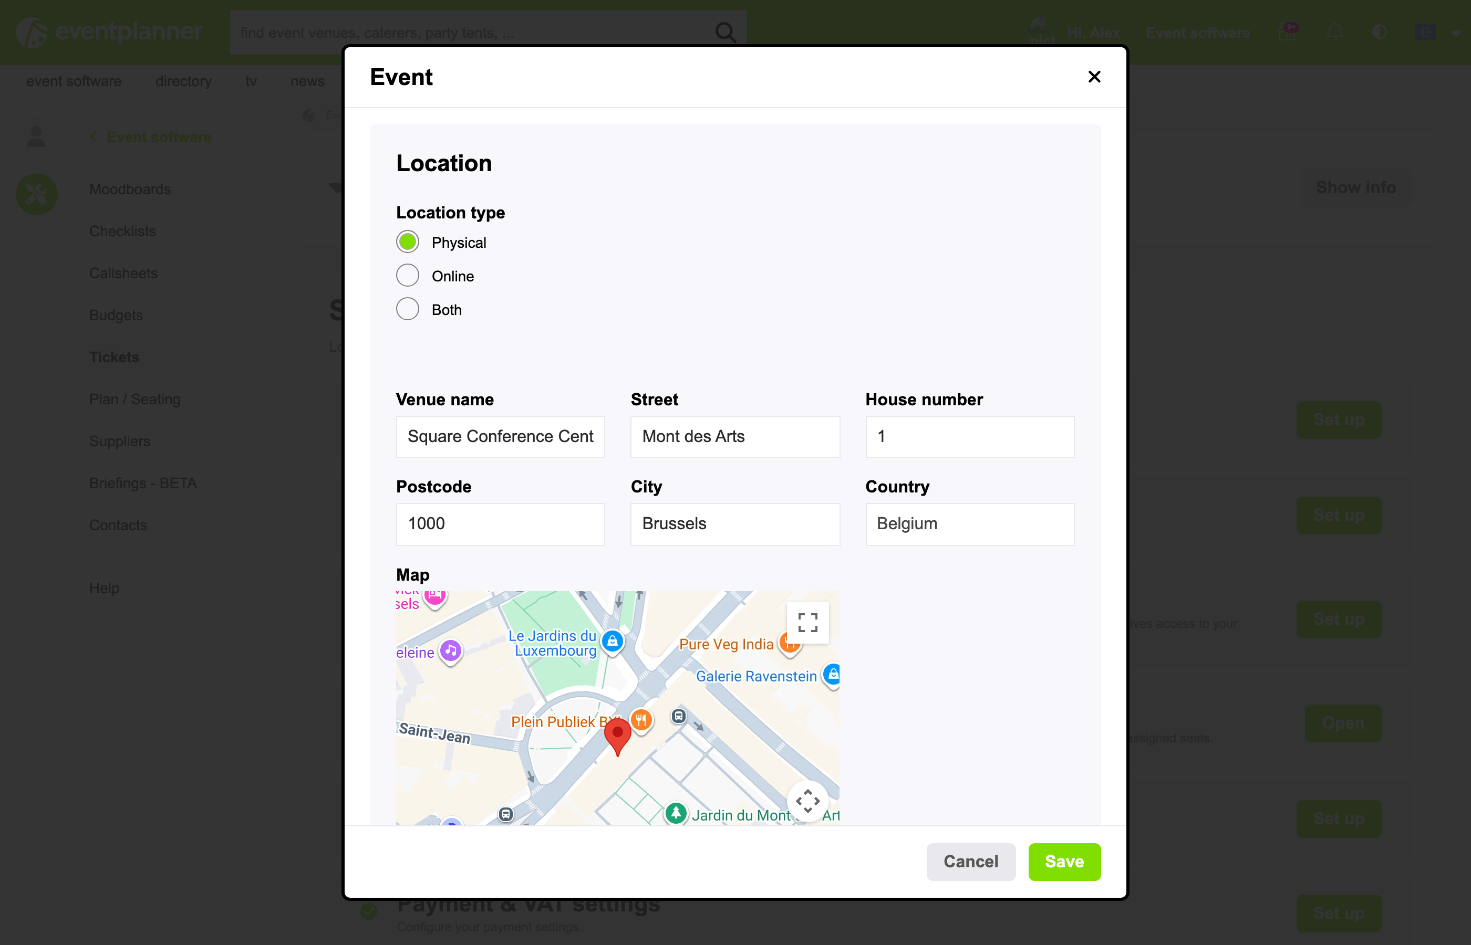Viewport: 1471px width, 945px height.
Task: Click the map pan control icon
Action: [807, 801]
